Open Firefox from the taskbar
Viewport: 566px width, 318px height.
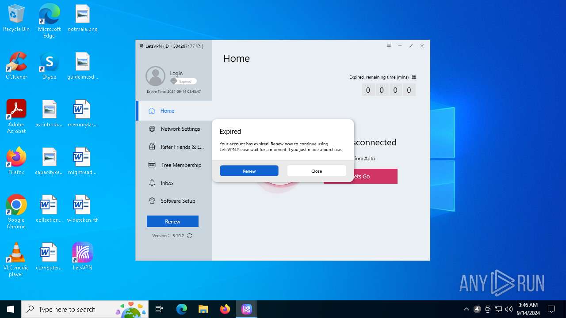point(225,309)
